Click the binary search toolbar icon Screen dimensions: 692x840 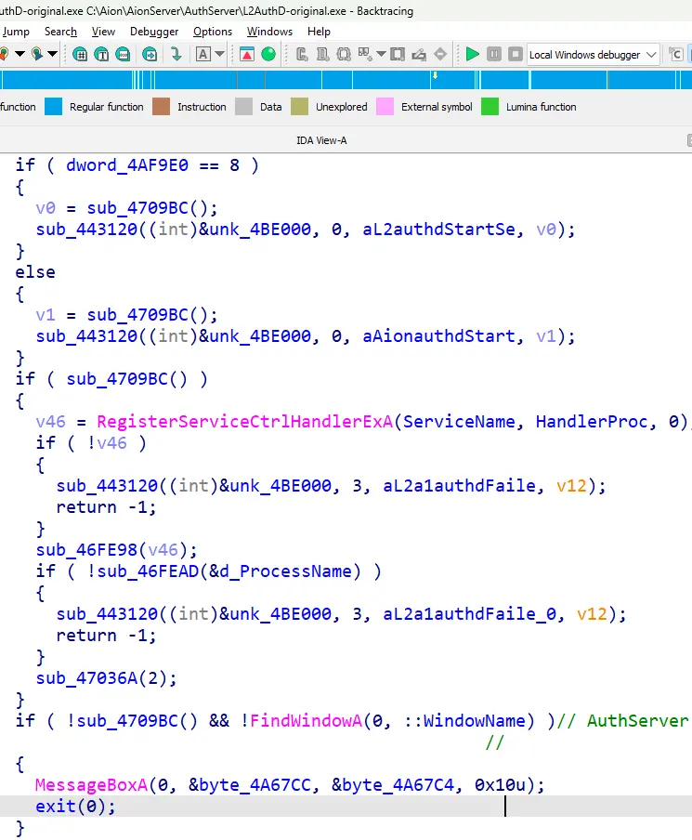tap(123, 54)
